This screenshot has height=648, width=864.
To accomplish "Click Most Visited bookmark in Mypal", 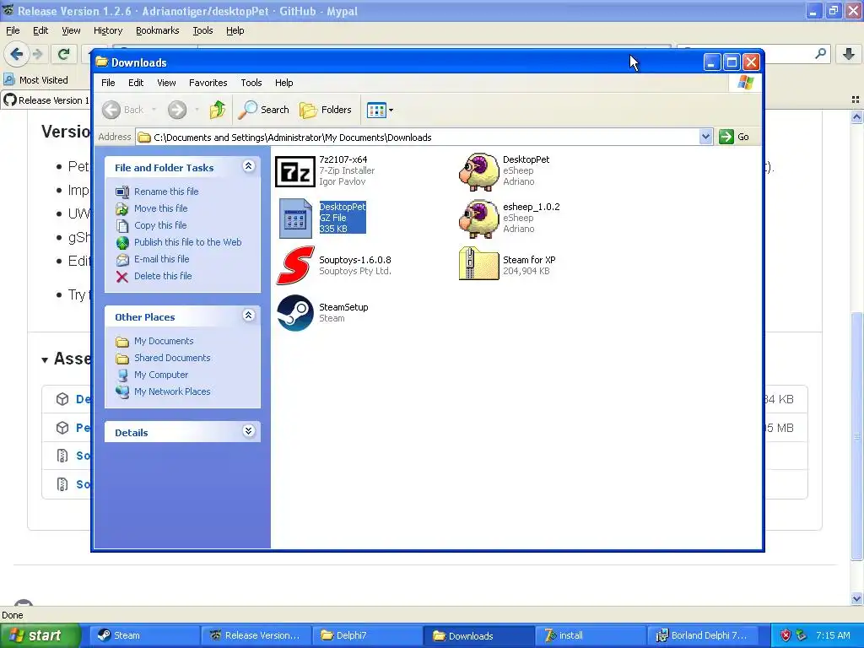I will click(x=35, y=80).
